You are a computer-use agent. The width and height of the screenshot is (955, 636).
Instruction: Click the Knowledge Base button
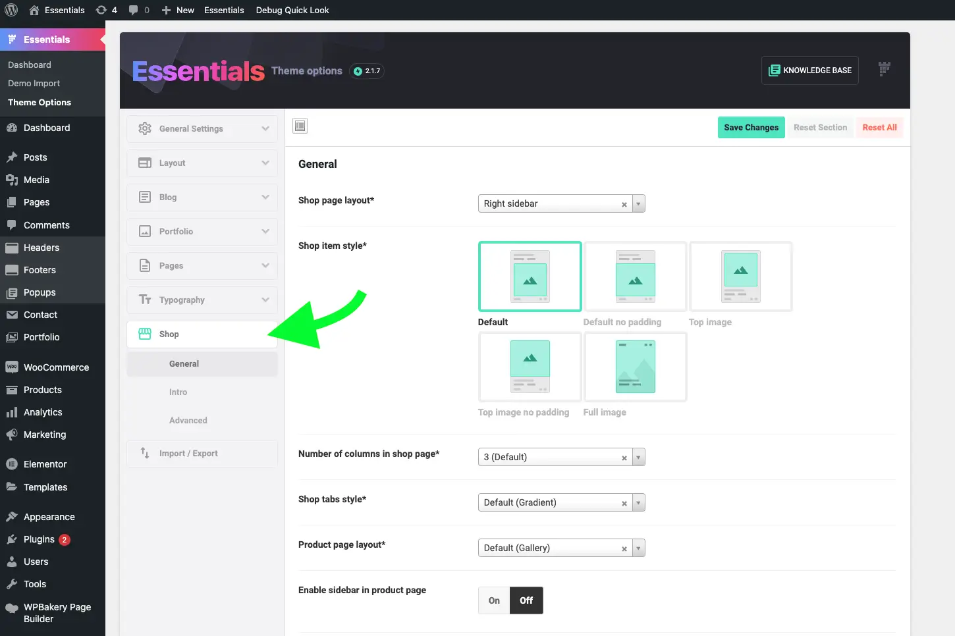pos(810,70)
